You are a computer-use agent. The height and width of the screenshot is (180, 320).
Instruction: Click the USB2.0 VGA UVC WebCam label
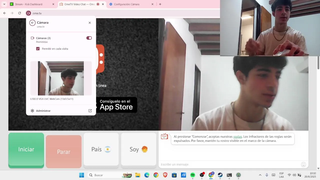(x=52, y=99)
